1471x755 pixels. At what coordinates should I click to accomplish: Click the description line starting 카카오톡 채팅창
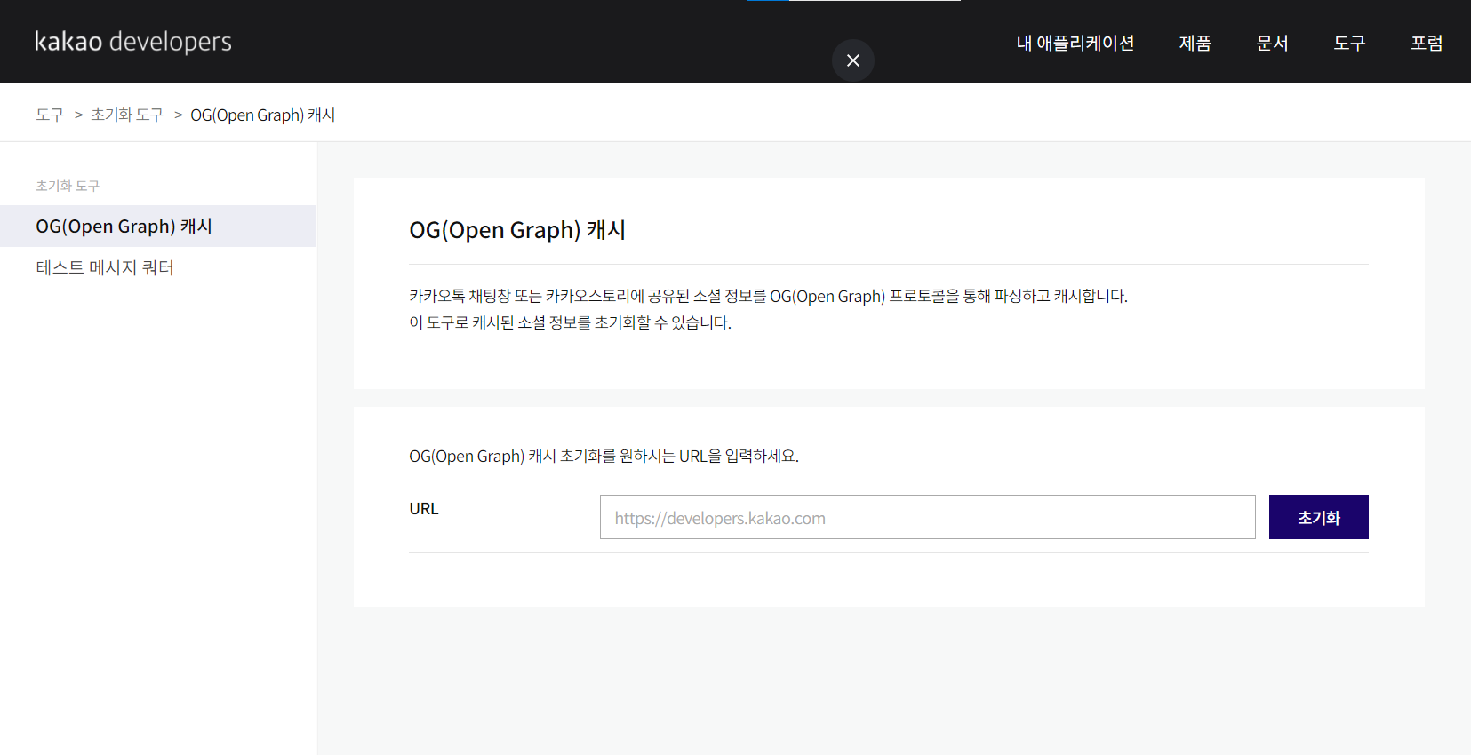[x=768, y=296]
